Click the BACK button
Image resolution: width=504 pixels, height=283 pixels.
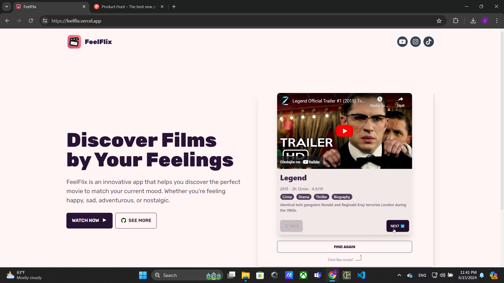[x=291, y=226]
